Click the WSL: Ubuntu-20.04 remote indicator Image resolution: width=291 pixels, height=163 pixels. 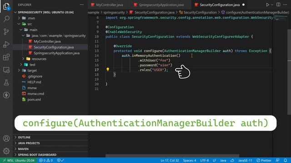[x=19, y=160]
